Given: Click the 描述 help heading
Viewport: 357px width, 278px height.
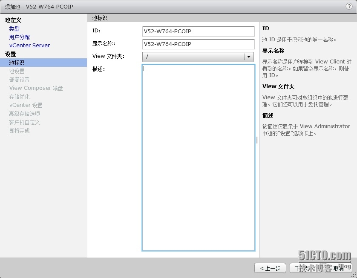Looking at the screenshot, I should [x=268, y=115].
